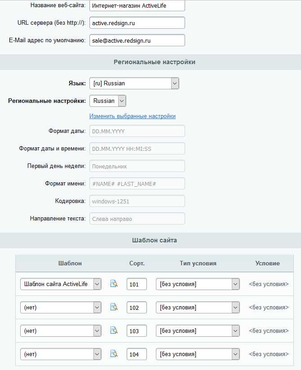
Task: Click the sort field containing 104
Action: click(x=137, y=354)
